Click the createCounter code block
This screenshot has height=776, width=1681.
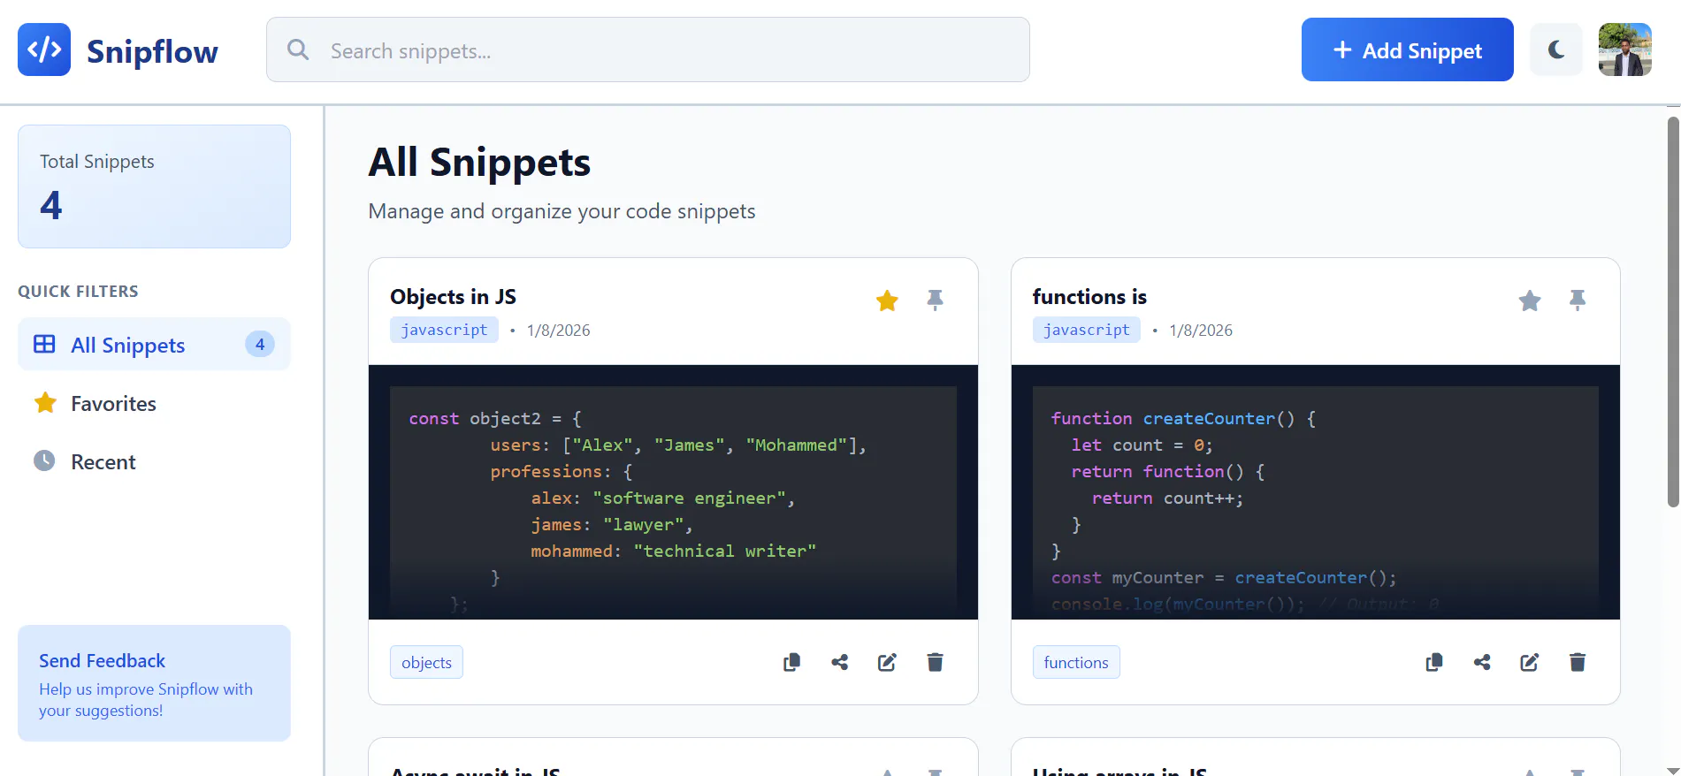1316,492
